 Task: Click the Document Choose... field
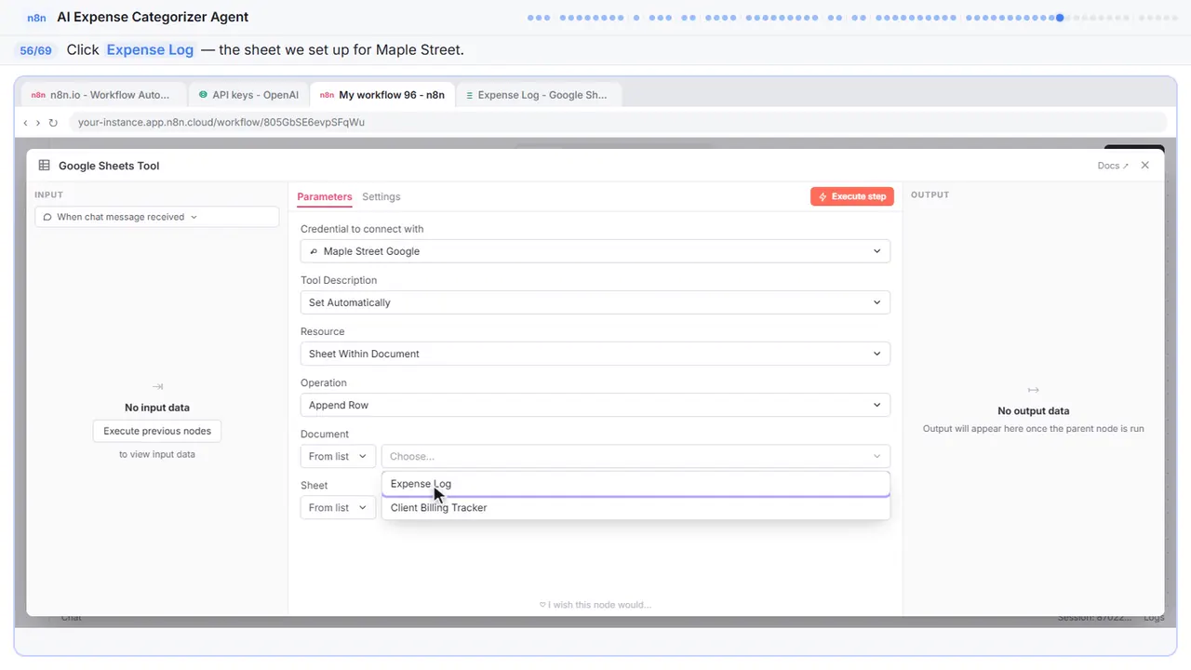[636, 456]
